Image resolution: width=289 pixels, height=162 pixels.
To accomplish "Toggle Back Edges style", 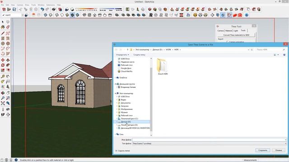I will tap(51, 15).
